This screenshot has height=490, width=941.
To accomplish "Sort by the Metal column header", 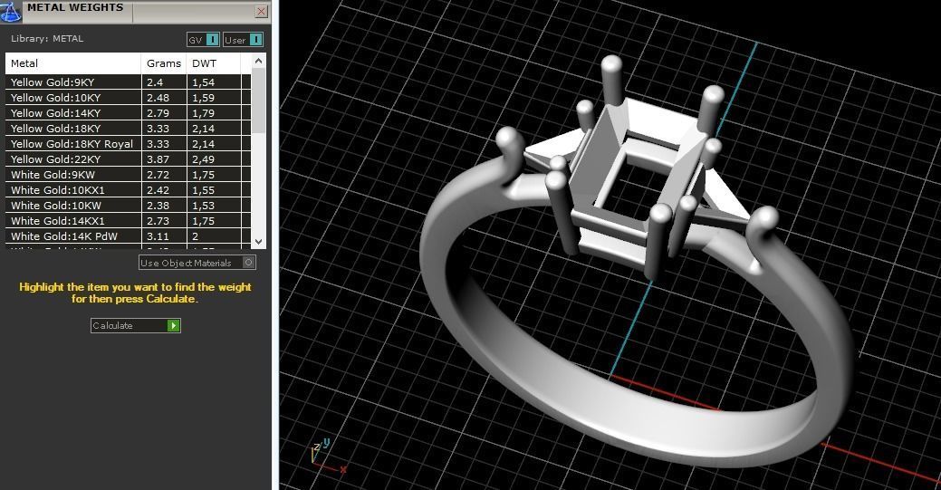I will 73,63.
